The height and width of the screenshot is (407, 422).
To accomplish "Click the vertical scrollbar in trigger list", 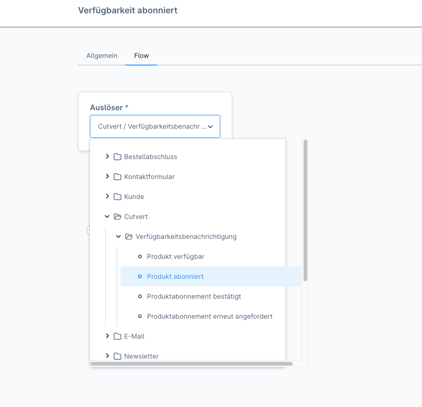I will [x=305, y=210].
